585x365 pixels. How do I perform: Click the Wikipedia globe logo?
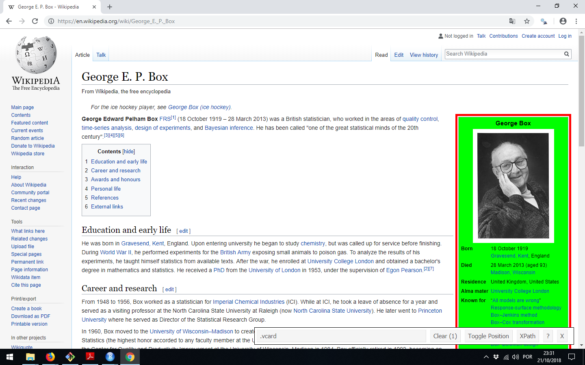tap(36, 55)
